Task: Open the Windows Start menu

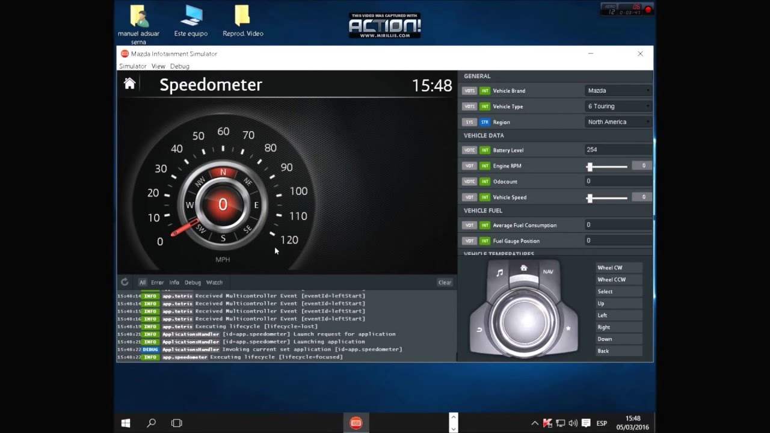Action: tap(126, 423)
